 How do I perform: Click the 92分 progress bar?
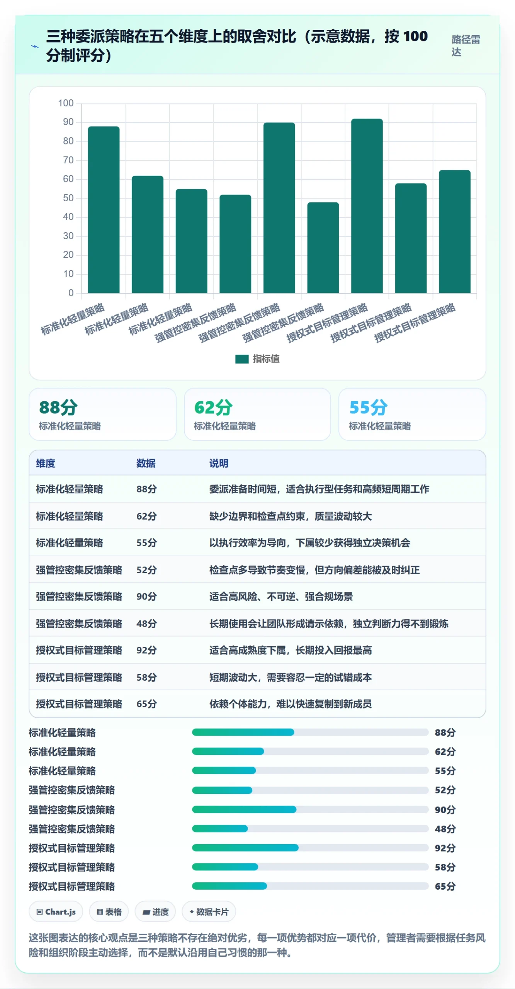click(310, 848)
